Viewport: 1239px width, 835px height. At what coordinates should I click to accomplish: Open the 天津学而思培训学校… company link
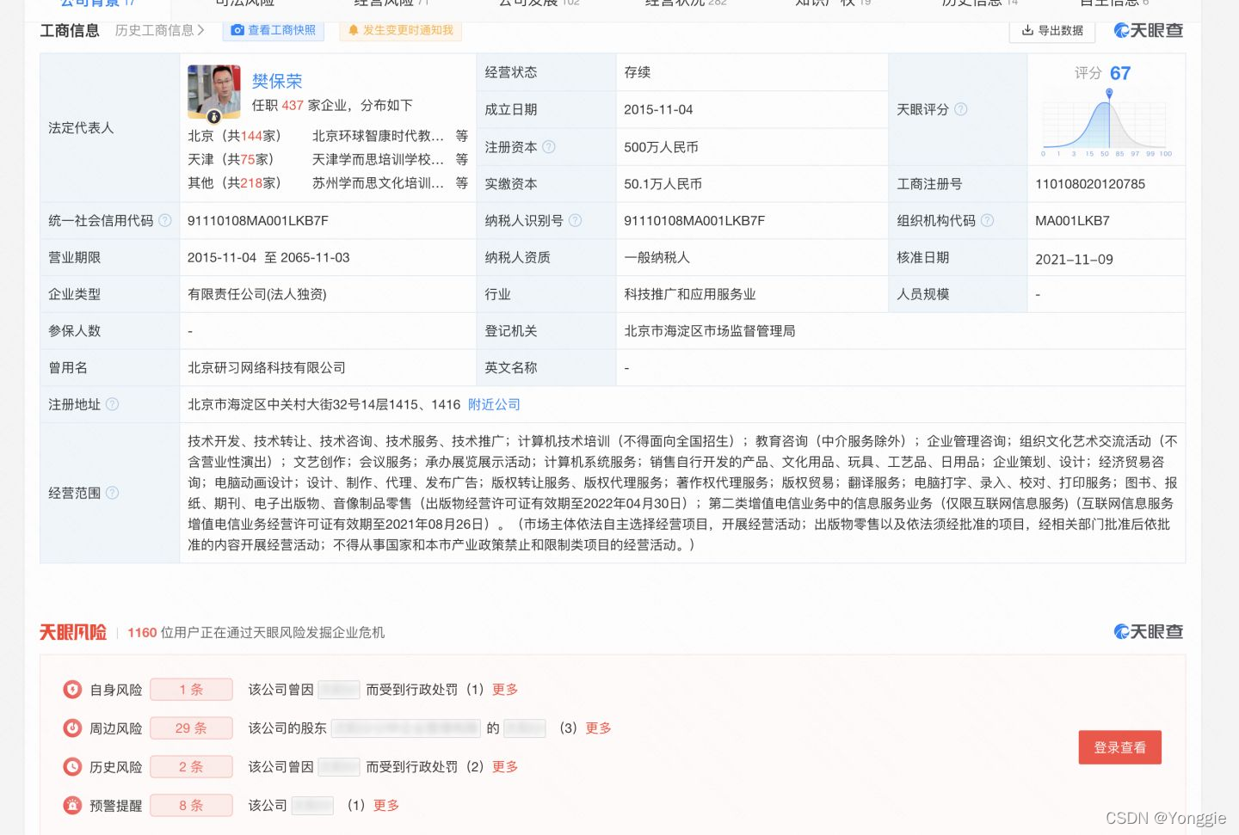coord(379,159)
